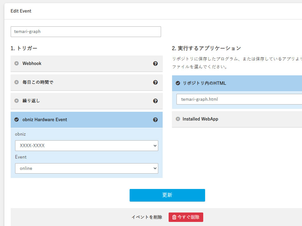The width and height of the screenshot is (302, 226).
Task: Click the Installed WebApp label text
Action: point(200,119)
